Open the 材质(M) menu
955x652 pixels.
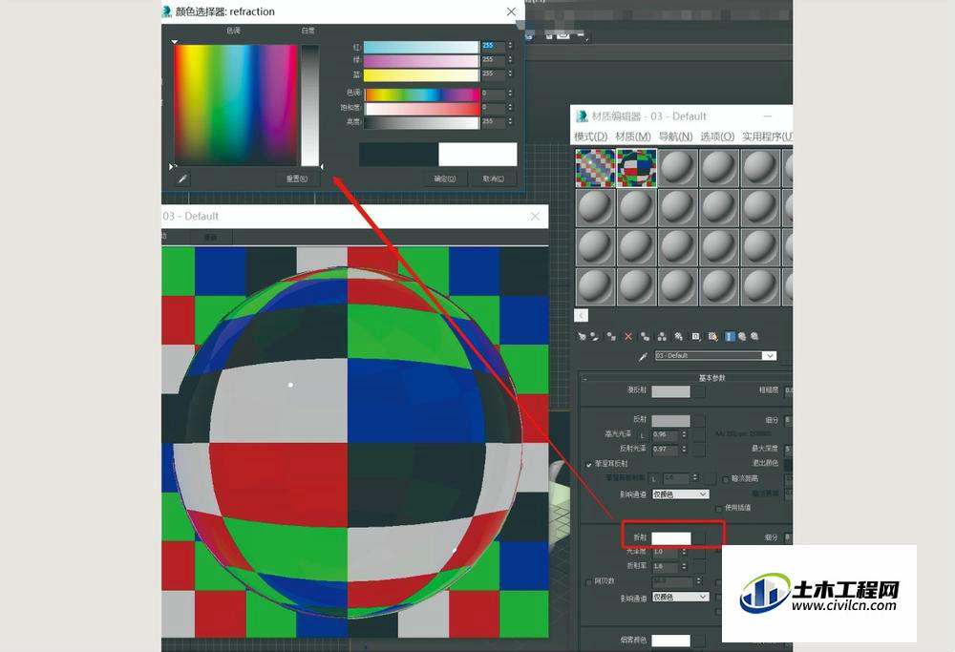pyautogui.click(x=633, y=137)
